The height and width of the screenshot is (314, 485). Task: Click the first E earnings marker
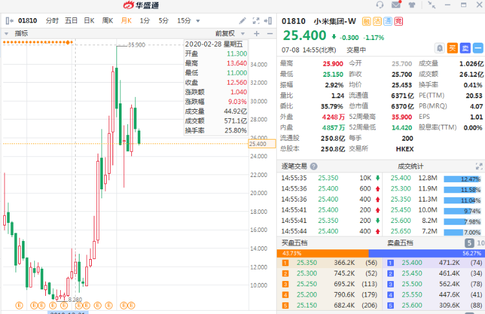point(19,306)
